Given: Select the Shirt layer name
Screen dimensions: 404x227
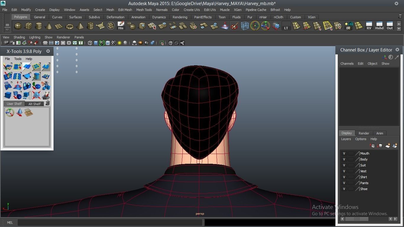Looking at the screenshot, I should pyautogui.click(x=363, y=177).
